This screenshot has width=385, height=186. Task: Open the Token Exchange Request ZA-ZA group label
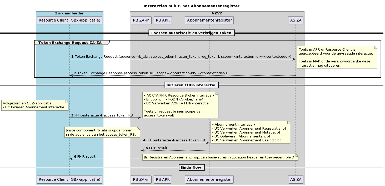[x=70, y=42]
